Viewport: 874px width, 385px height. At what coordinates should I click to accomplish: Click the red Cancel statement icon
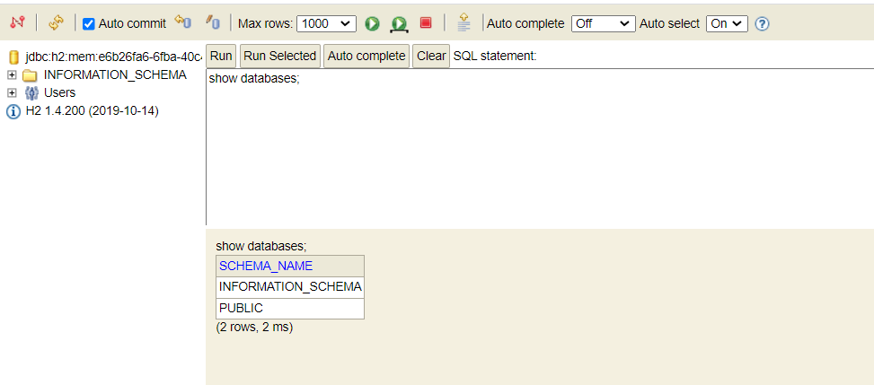pyautogui.click(x=426, y=22)
